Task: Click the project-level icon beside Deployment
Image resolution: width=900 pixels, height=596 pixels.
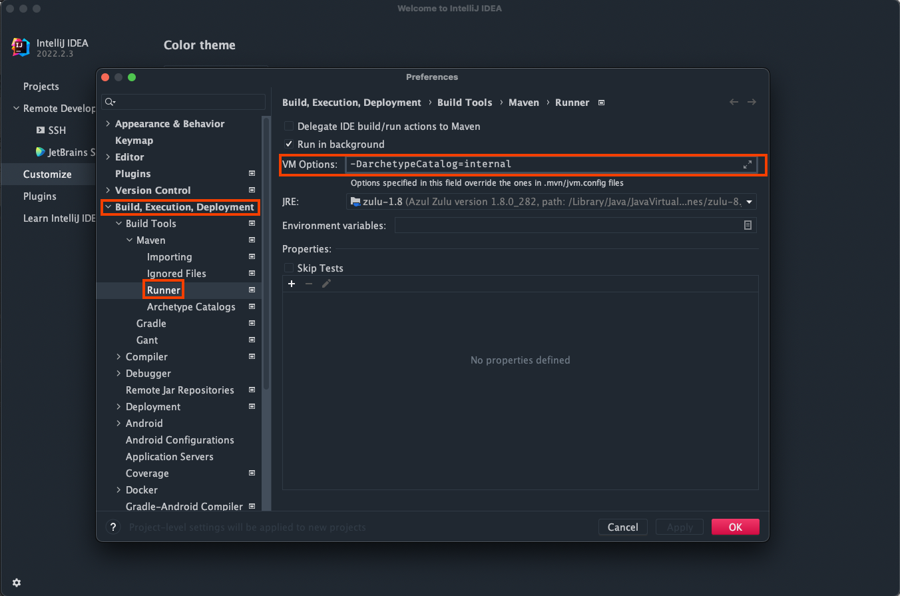Action: 252,407
